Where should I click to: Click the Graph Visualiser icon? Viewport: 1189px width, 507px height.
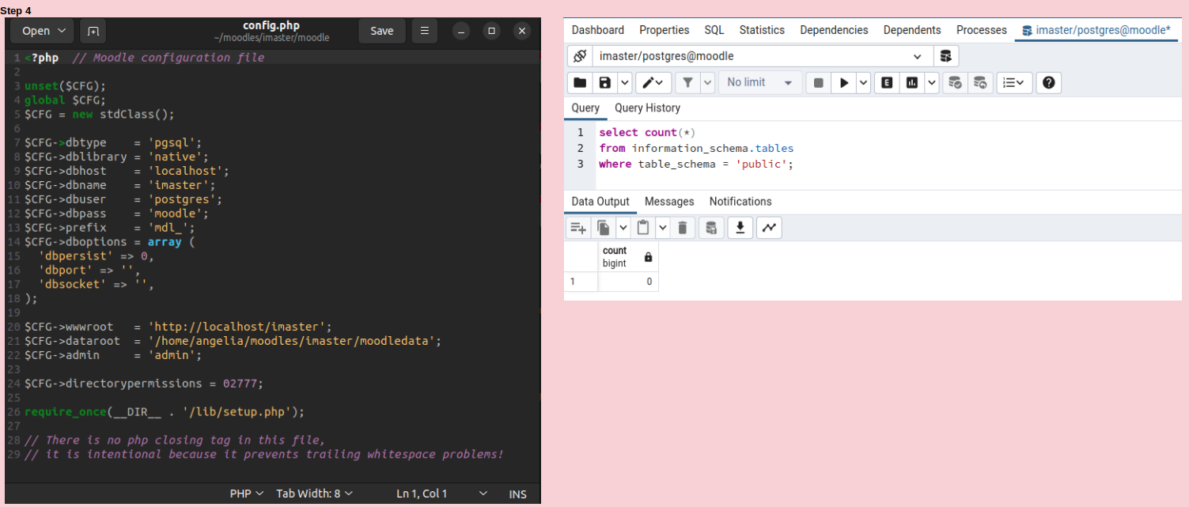[x=769, y=228]
